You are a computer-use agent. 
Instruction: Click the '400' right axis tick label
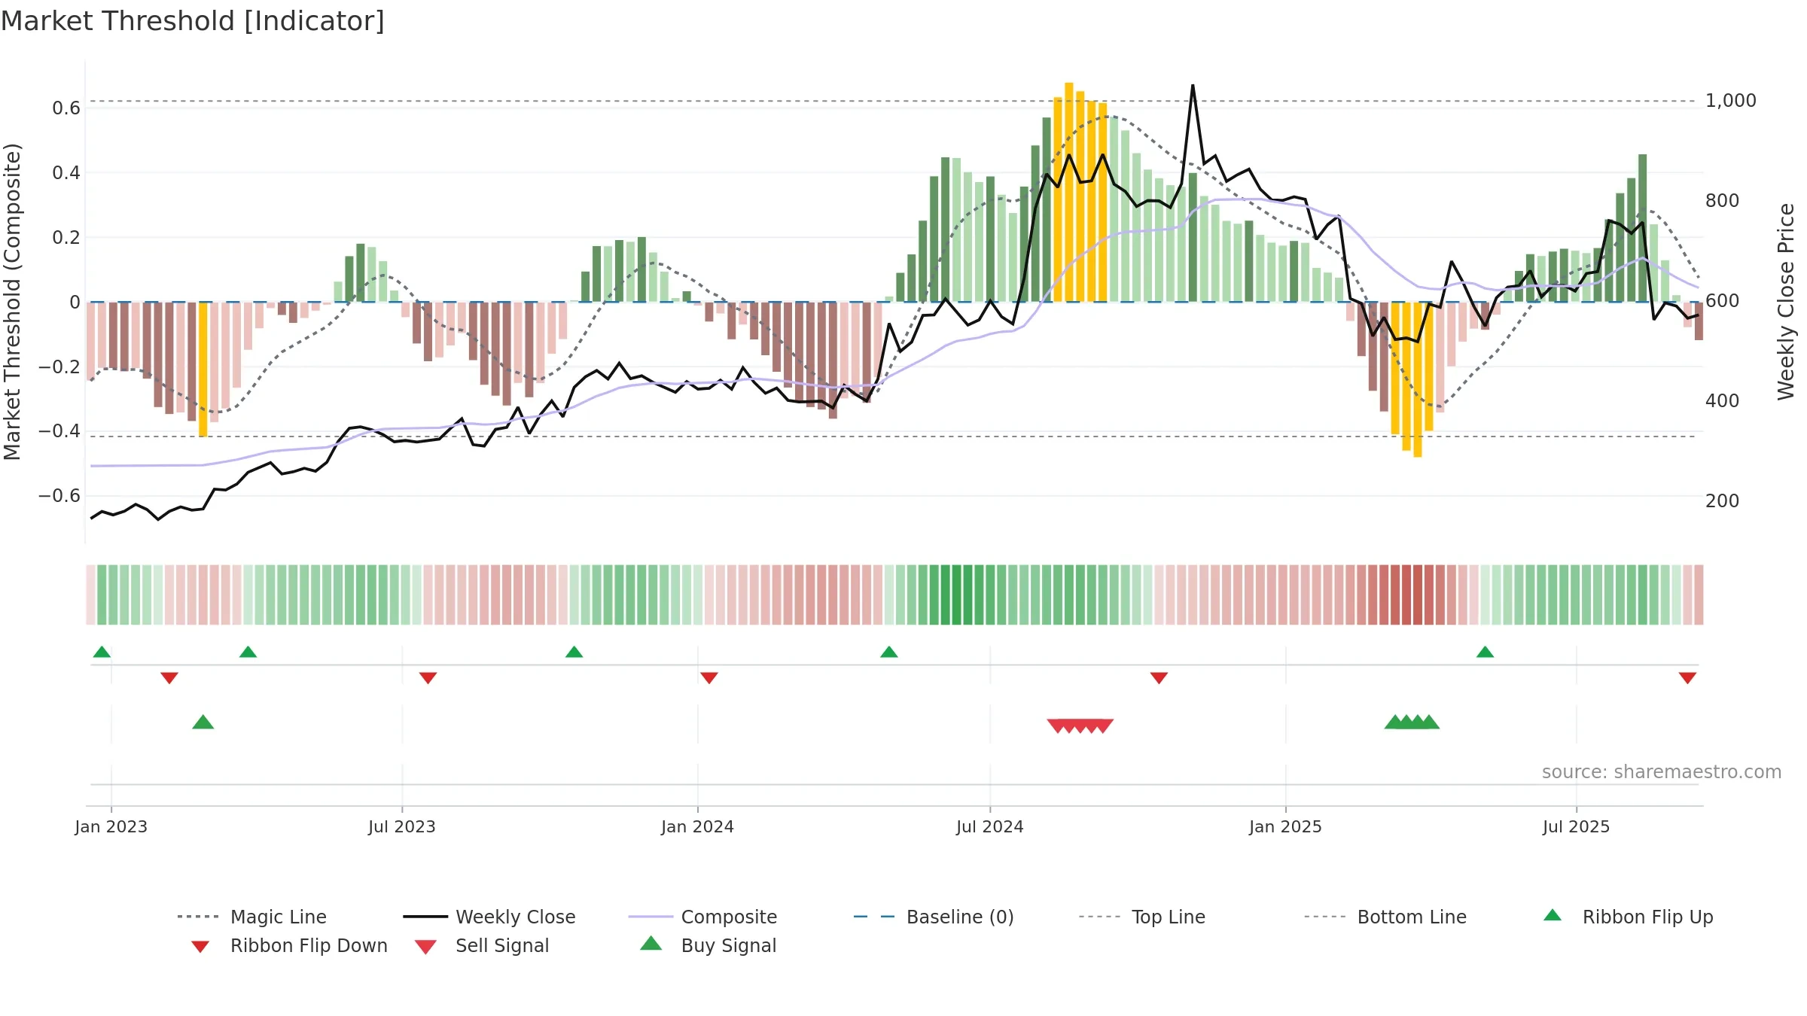[x=1723, y=400]
